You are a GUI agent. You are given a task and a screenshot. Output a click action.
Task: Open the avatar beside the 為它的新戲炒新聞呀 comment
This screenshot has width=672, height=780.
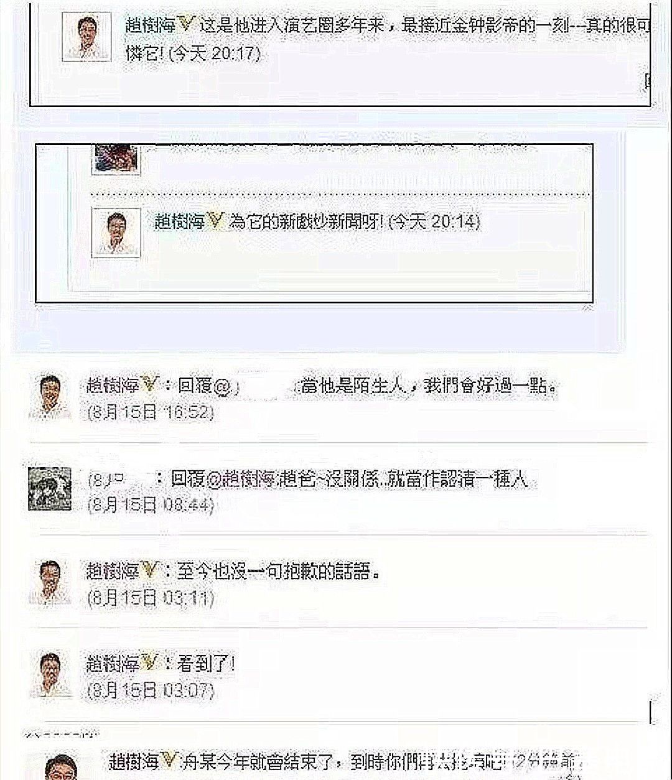(x=116, y=232)
